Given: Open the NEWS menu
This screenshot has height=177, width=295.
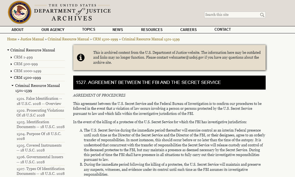Looking at the screenshot, I should (x=118, y=30).
